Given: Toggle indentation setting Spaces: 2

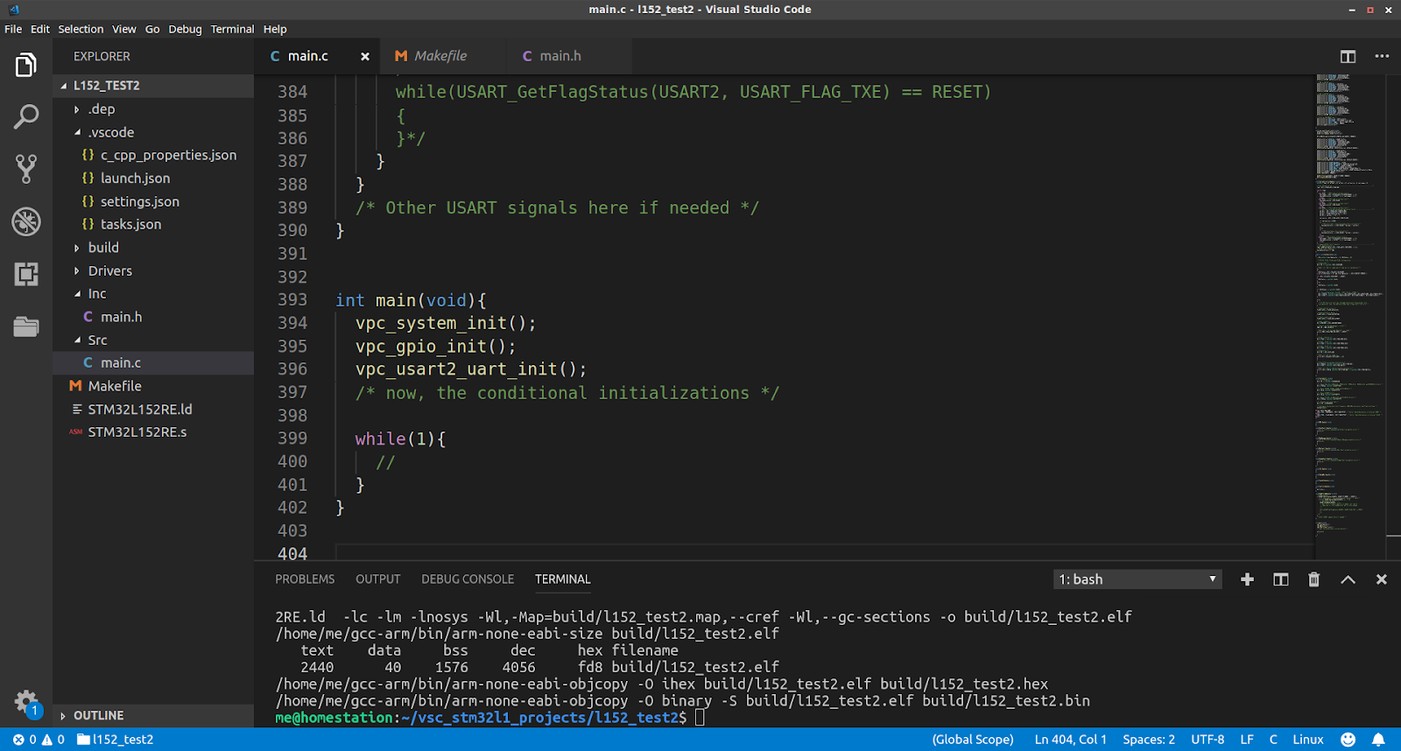Looking at the screenshot, I should click(x=1148, y=740).
